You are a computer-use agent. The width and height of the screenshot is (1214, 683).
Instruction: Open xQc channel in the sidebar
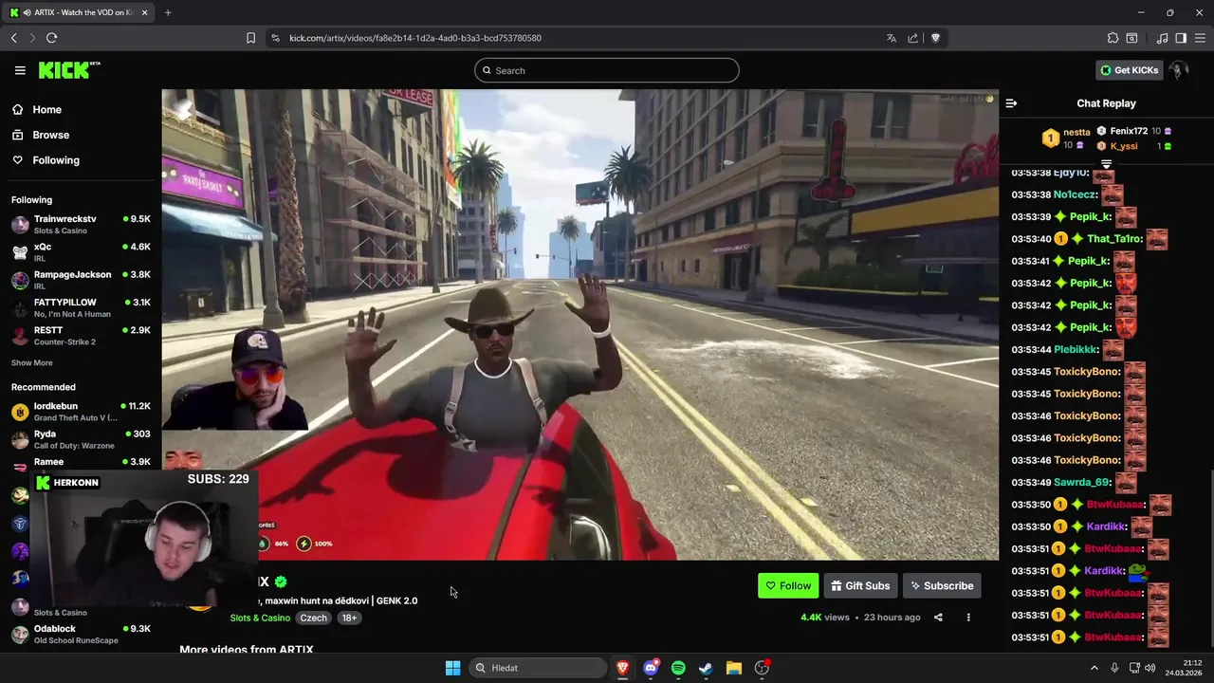click(x=81, y=252)
